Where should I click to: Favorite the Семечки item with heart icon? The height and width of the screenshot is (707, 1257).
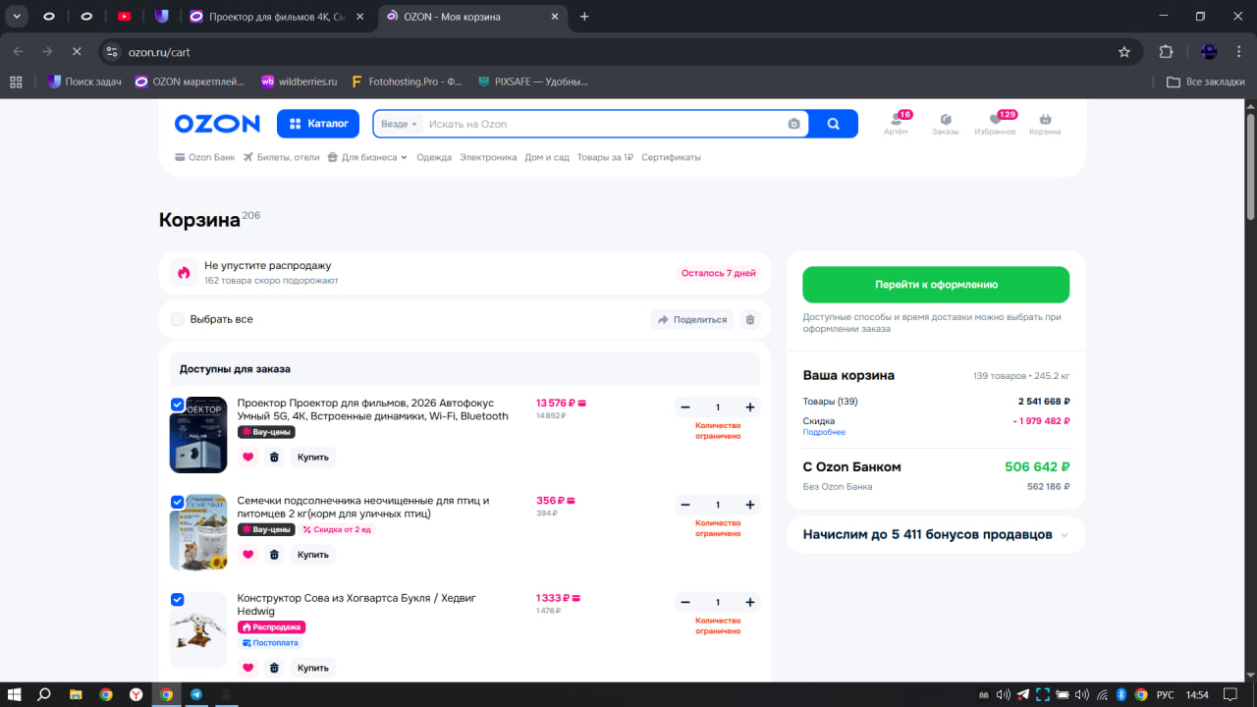247,554
